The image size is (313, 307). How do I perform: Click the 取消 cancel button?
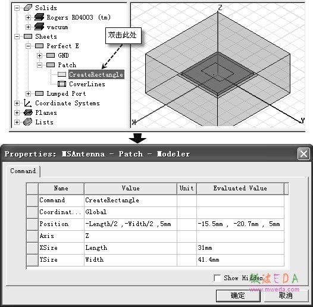tap(286, 296)
